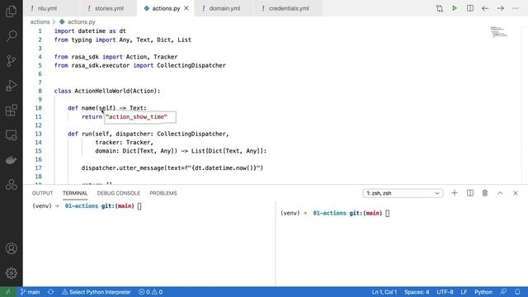Click 'Select Python Interpreter' in status bar
Image resolution: width=528 pixels, height=297 pixels.
click(x=97, y=292)
